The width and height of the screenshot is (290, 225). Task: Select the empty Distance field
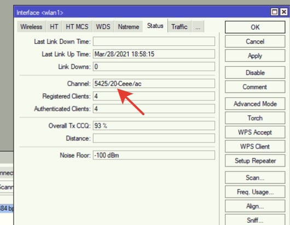click(x=154, y=138)
